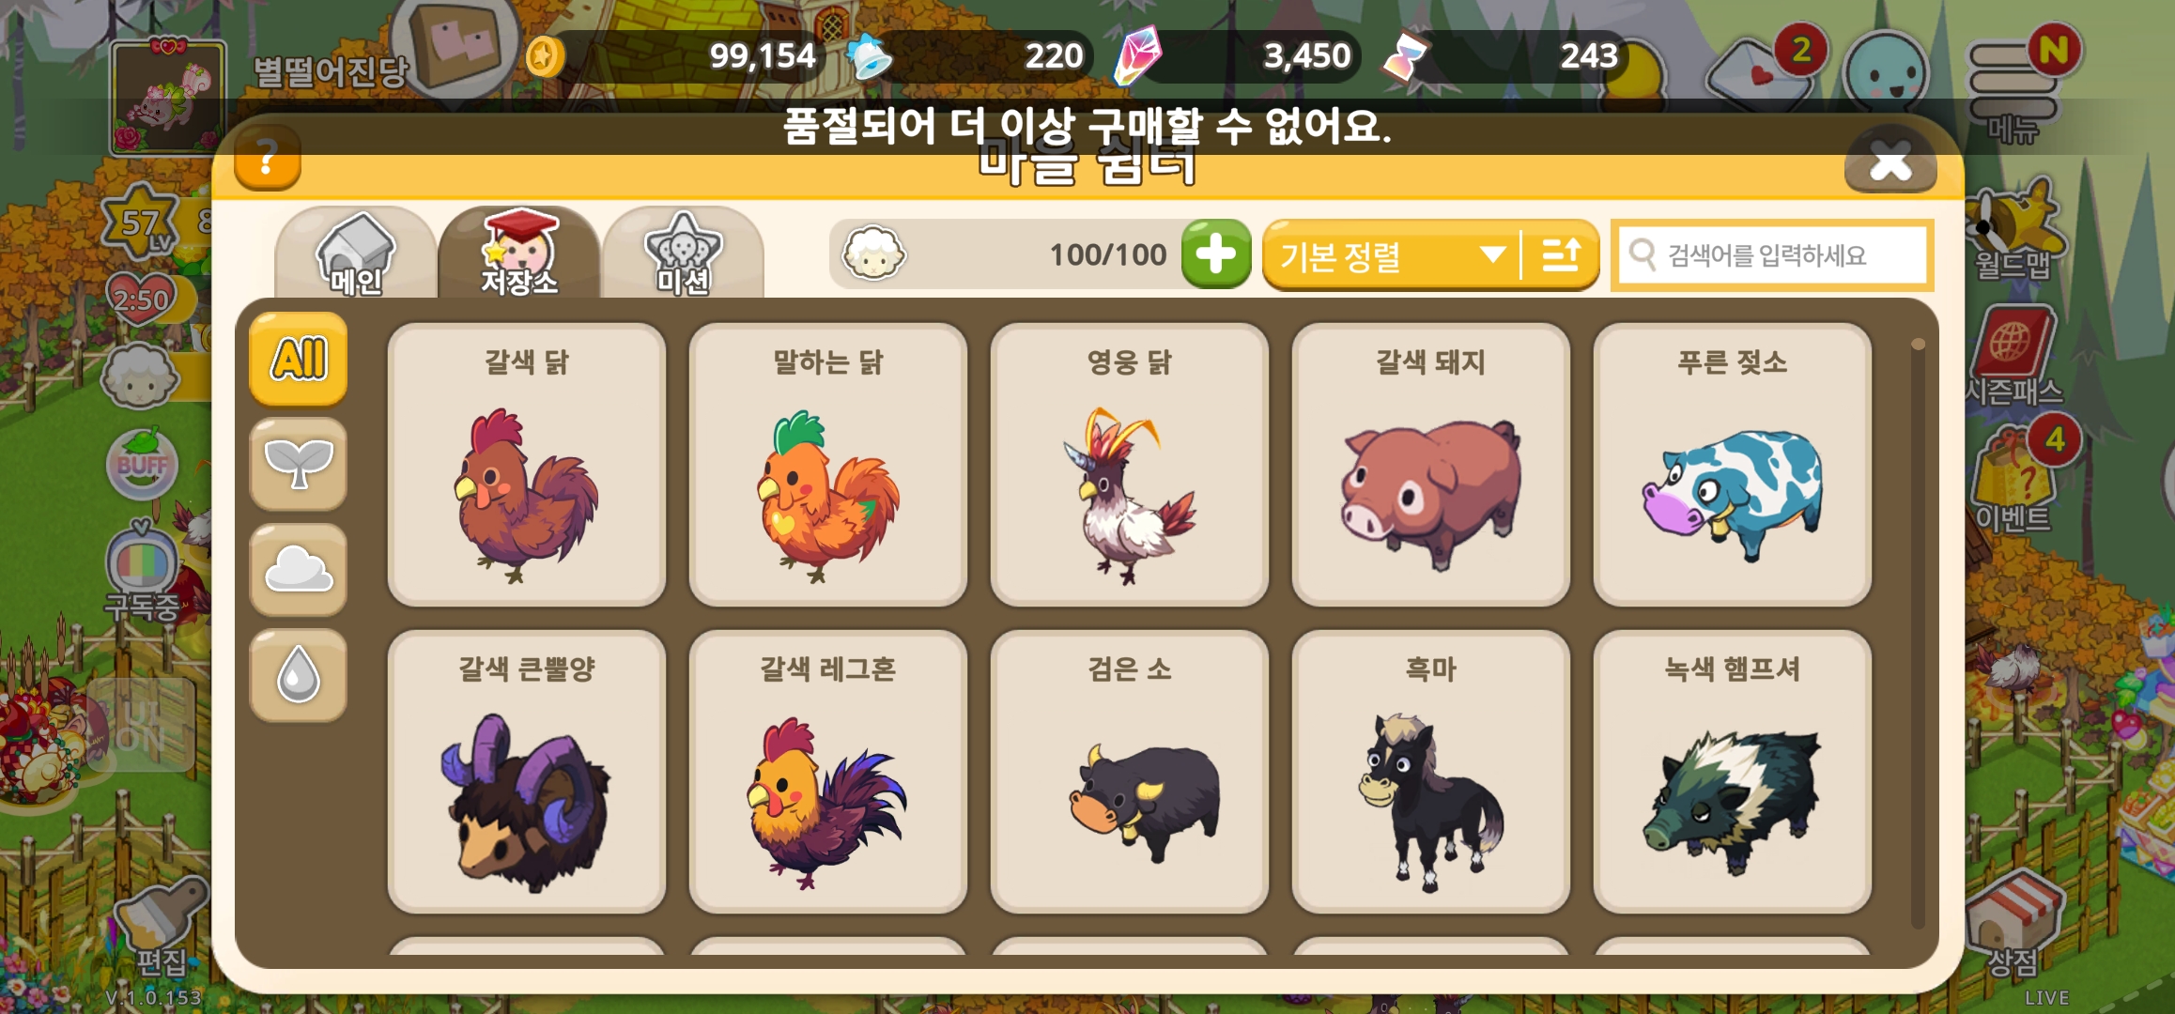Select the cloud category filter icon
The height and width of the screenshot is (1014, 2175).
tap(299, 569)
